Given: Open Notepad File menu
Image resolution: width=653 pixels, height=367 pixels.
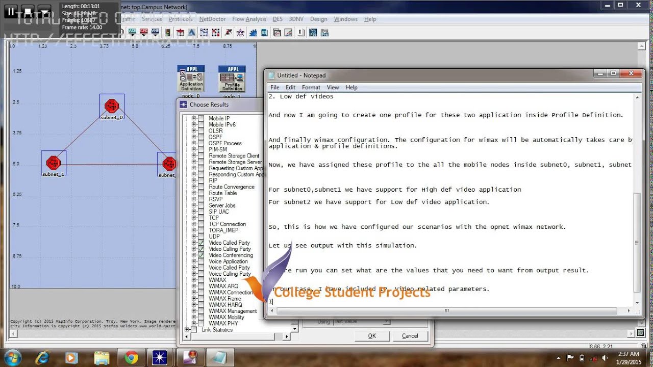Looking at the screenshot, I should (274, 87).
